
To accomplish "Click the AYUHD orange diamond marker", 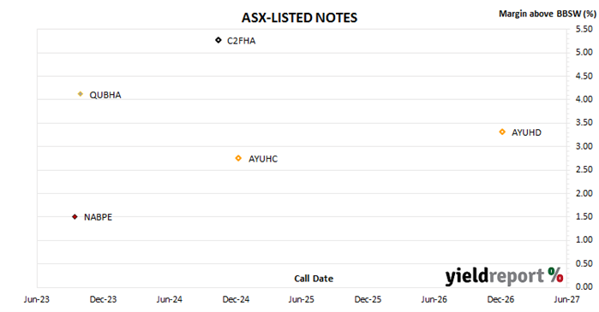I will (x=502, y=132).
